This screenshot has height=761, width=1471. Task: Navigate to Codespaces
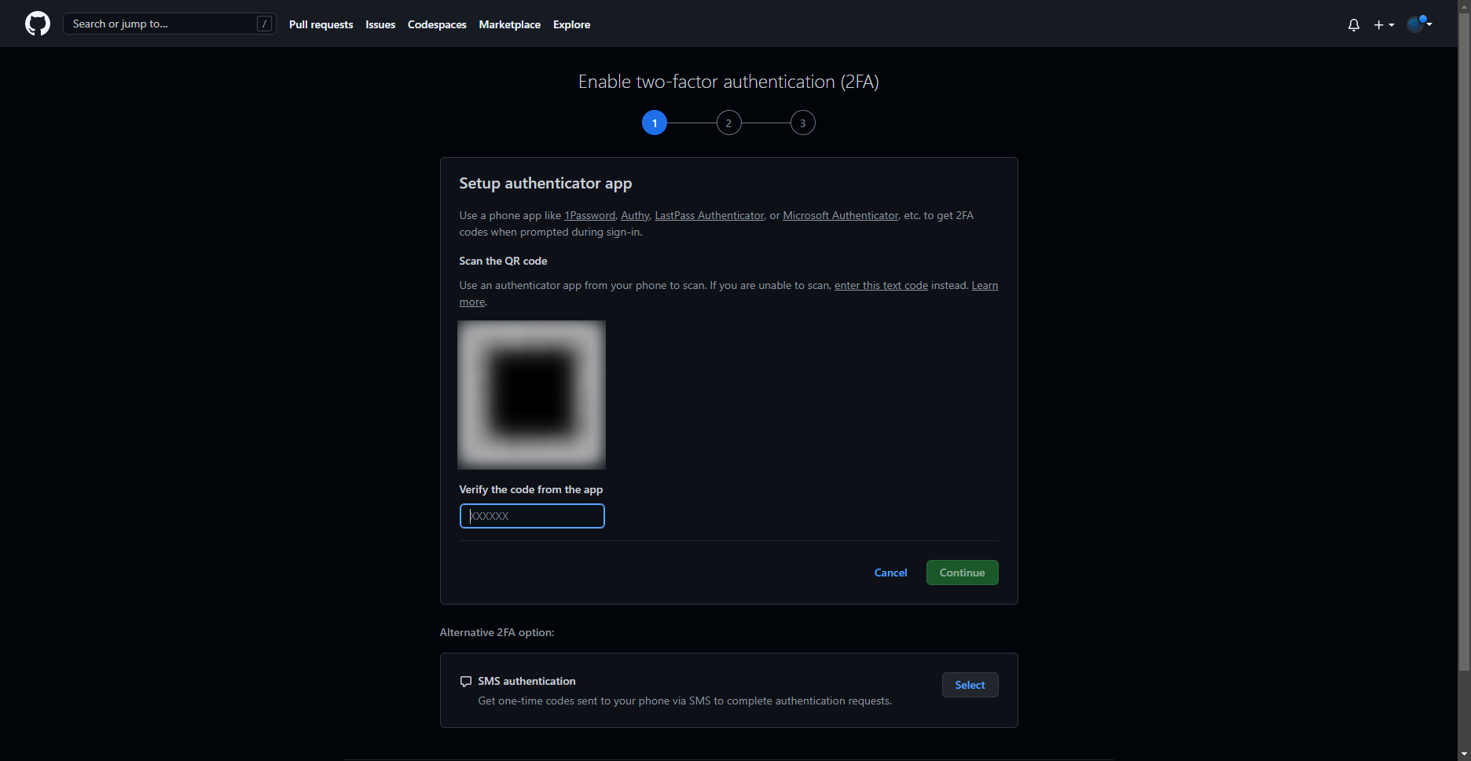coord(437,24)
